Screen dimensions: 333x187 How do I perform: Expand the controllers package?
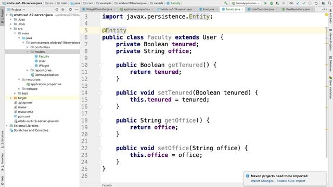tap(28, 47)
